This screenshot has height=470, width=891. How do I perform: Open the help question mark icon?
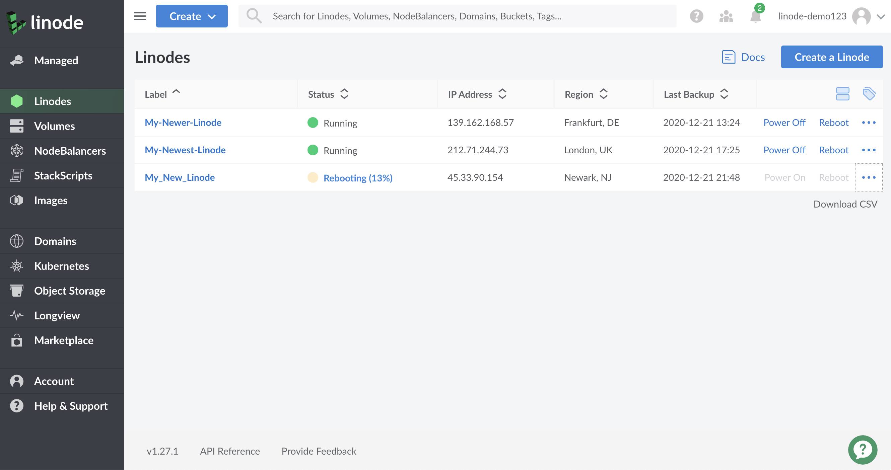click(697, 16)
